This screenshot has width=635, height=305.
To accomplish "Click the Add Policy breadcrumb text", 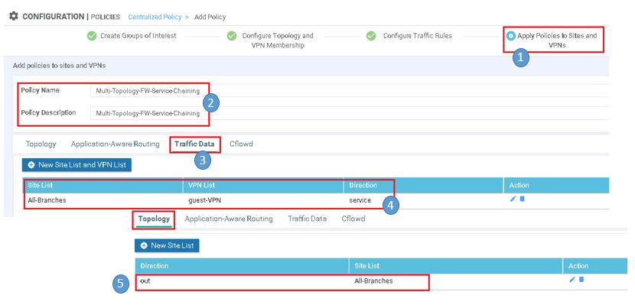I will point(210,17).
